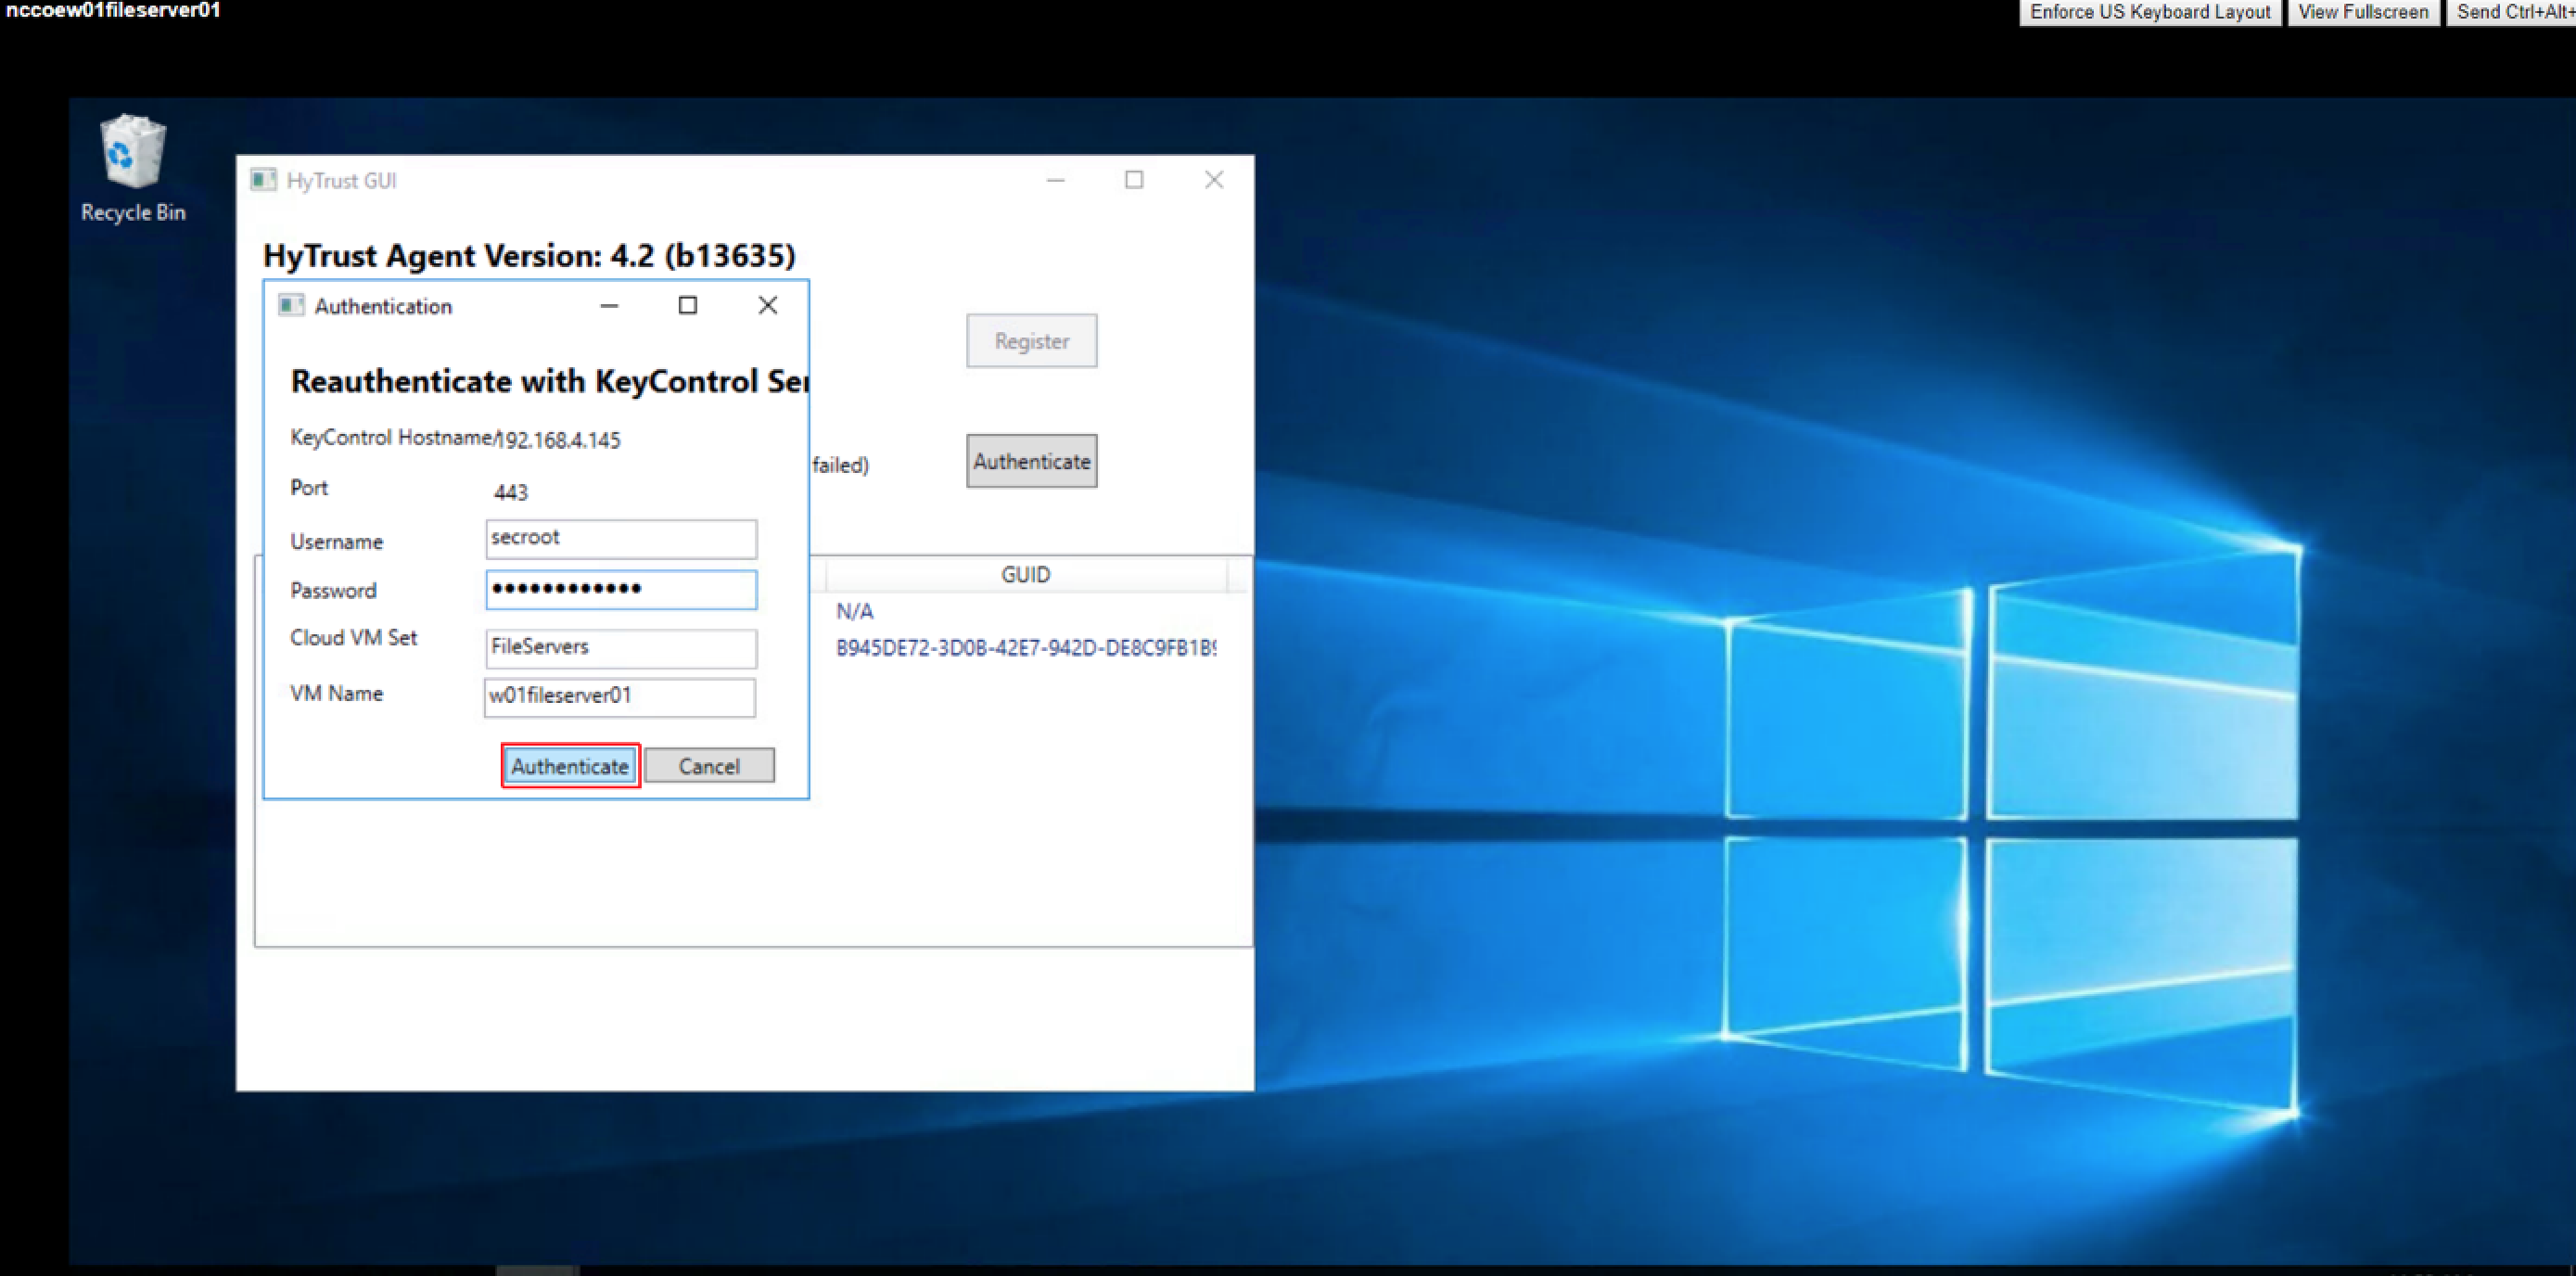Image resolution: width=2576 pixels, height=1276 pixels.
Task: Minimize the Authentication dialog
Action: (x=609, y=306)
